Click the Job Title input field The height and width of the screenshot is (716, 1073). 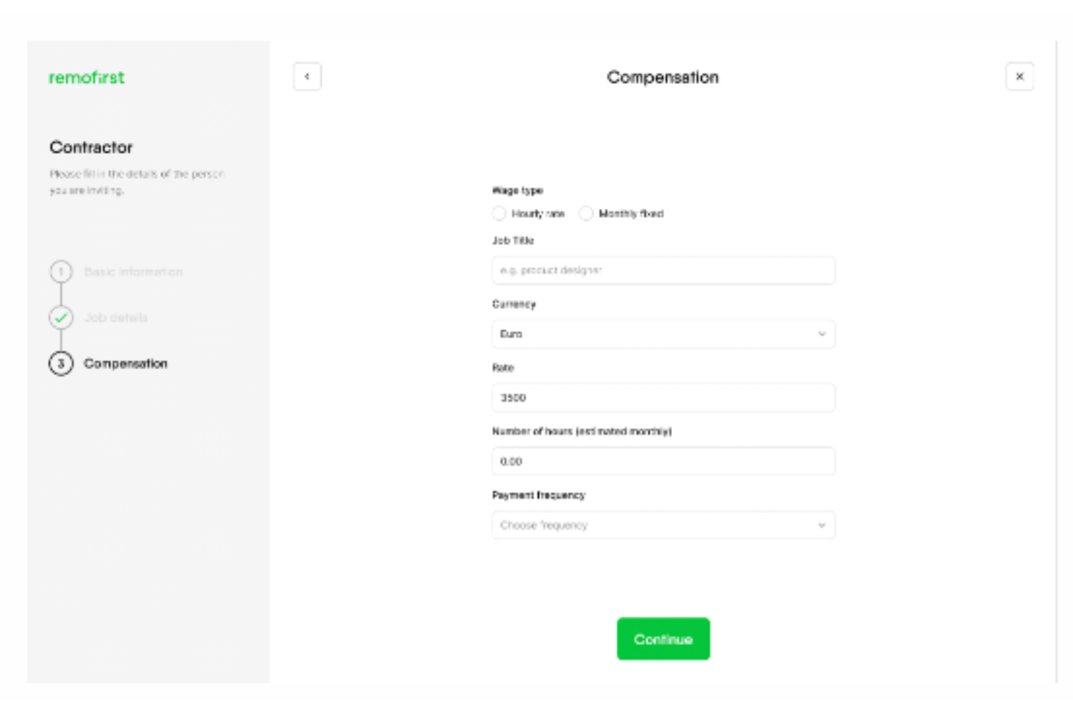click(663, 271)
